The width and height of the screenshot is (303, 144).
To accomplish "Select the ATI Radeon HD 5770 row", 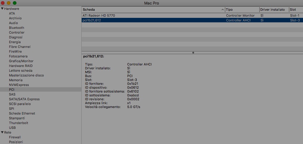I will click(x=192, y=15).
